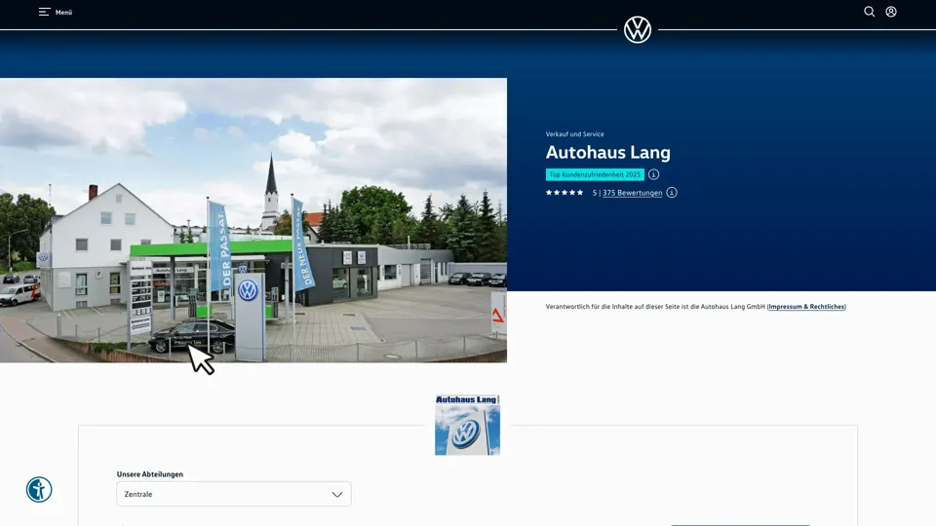The image size is (936, 526).
Task: Open info icon next to Top Kundenzufriedenheit badge
Action: [x=653, y=174]
